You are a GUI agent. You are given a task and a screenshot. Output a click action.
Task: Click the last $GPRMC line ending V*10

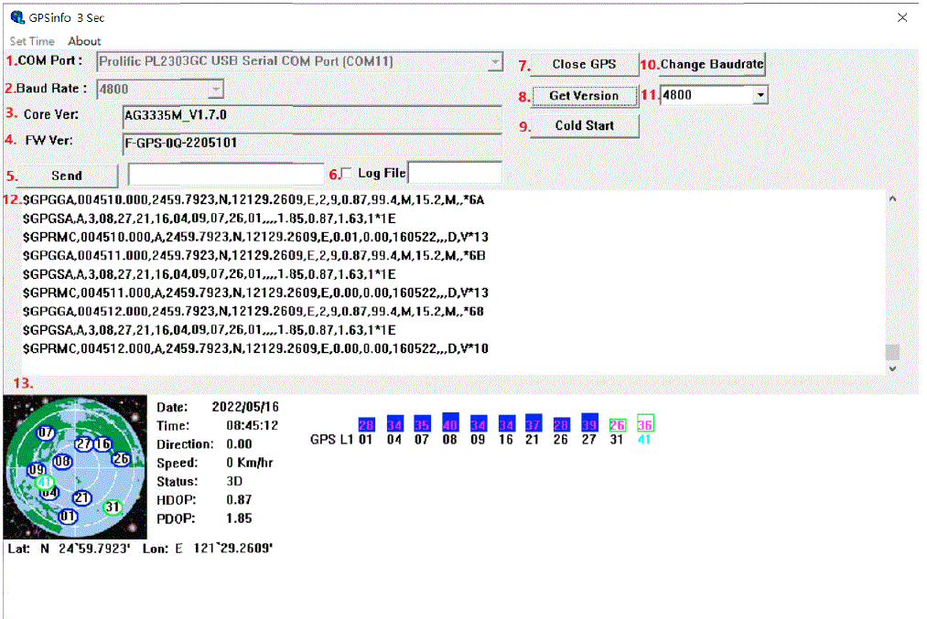point(256,348)
